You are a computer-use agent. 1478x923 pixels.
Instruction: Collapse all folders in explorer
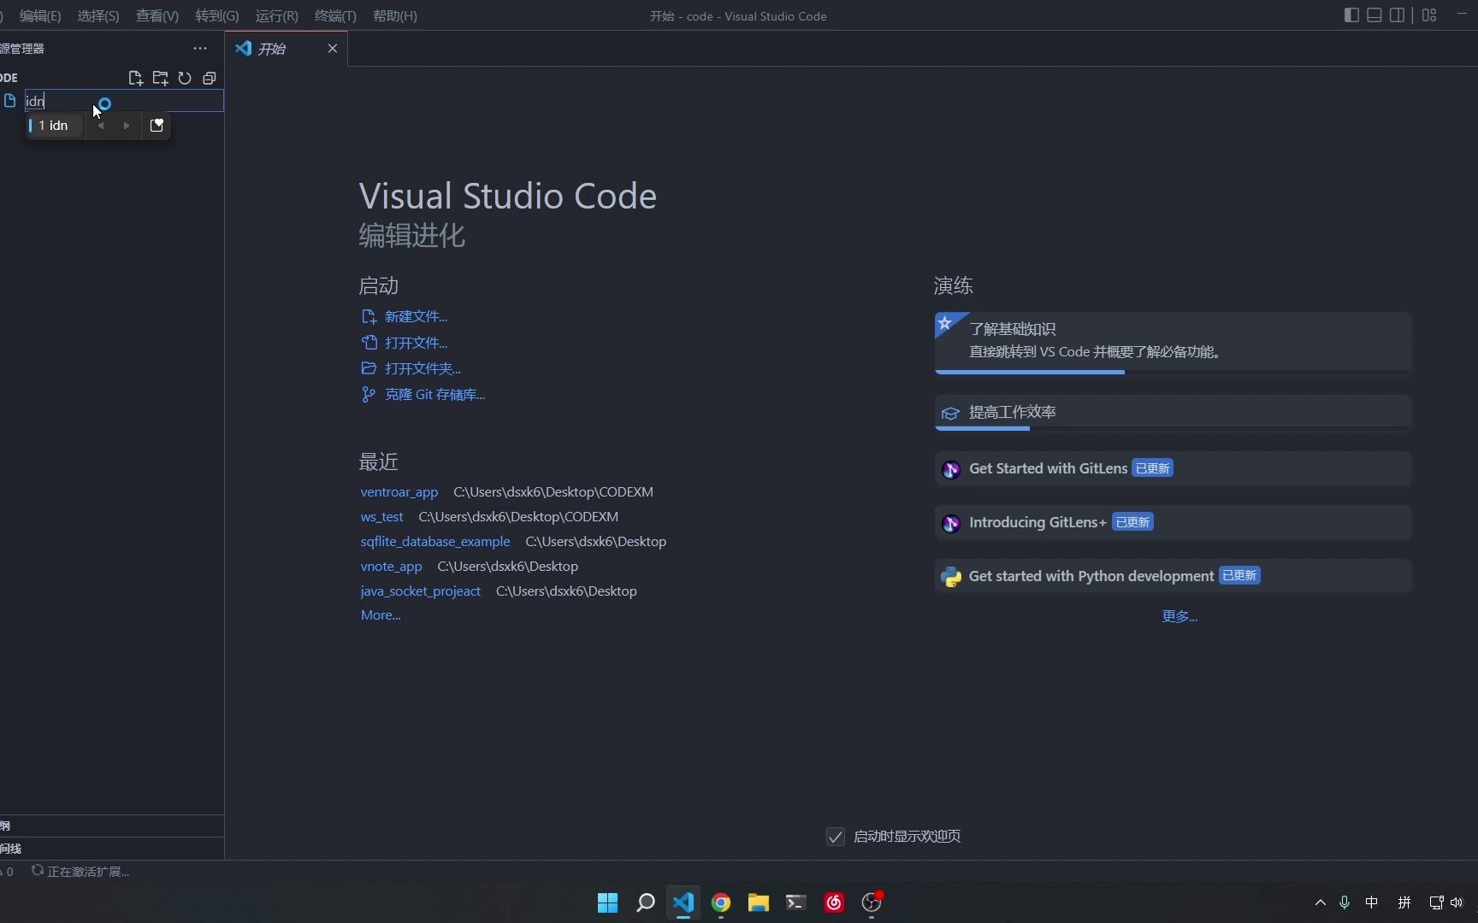[x=209, y=78]
